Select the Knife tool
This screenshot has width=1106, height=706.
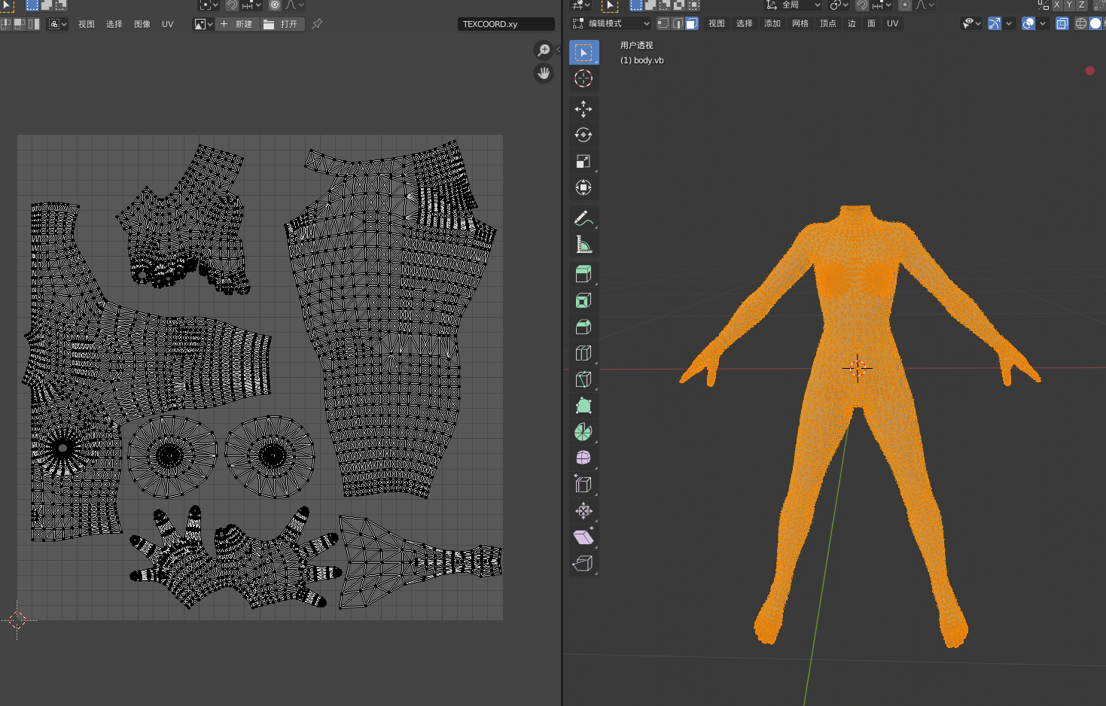point(583,379)
